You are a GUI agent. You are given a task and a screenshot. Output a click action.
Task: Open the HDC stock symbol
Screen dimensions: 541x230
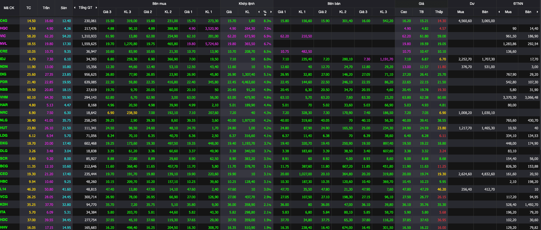[x=4, y=220]
